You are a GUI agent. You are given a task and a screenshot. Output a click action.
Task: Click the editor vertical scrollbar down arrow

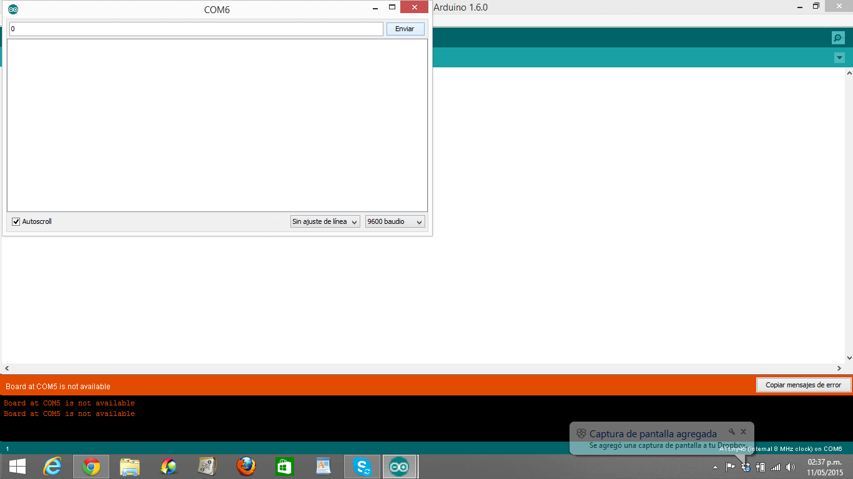[x=849, y=358]
